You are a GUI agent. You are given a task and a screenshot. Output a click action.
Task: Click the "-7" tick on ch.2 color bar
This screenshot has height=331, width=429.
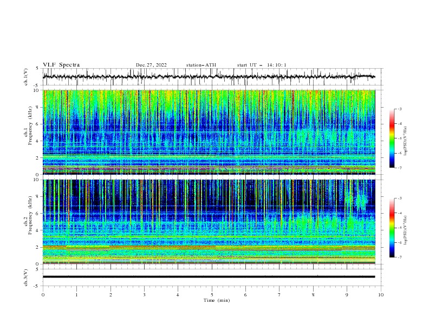point(399,257)
